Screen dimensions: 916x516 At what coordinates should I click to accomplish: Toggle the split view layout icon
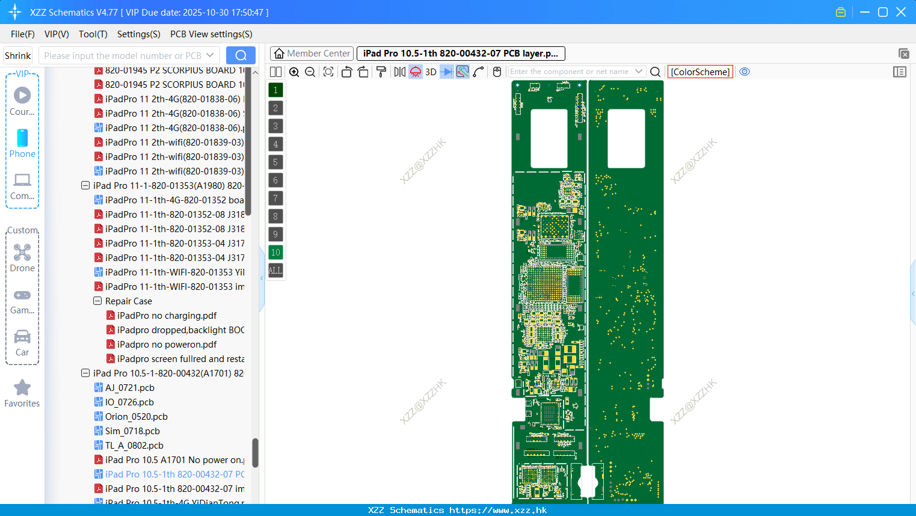pyautogui.click(x=275, y=72)
